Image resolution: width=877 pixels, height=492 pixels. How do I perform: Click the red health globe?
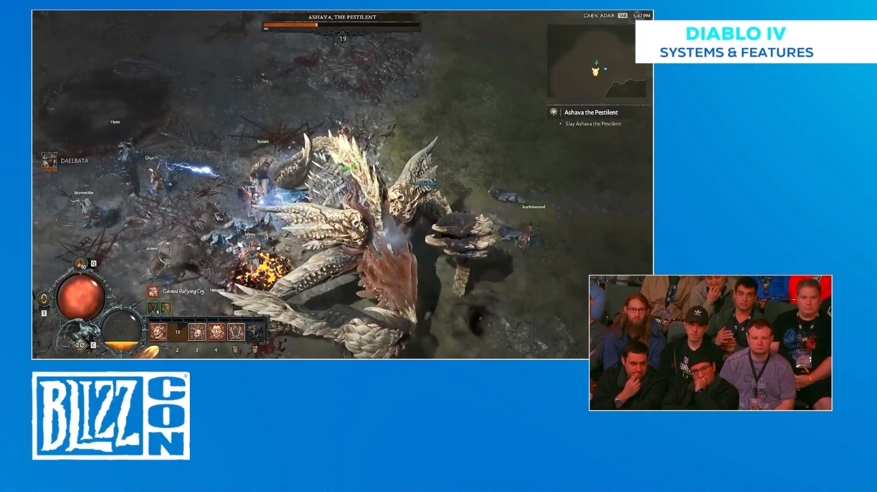tap(80, 297)
